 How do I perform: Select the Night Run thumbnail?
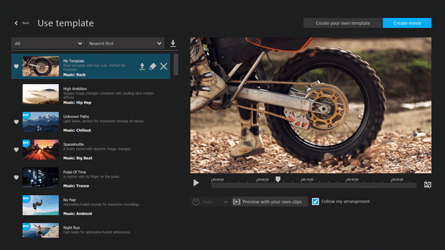[40, 230]
